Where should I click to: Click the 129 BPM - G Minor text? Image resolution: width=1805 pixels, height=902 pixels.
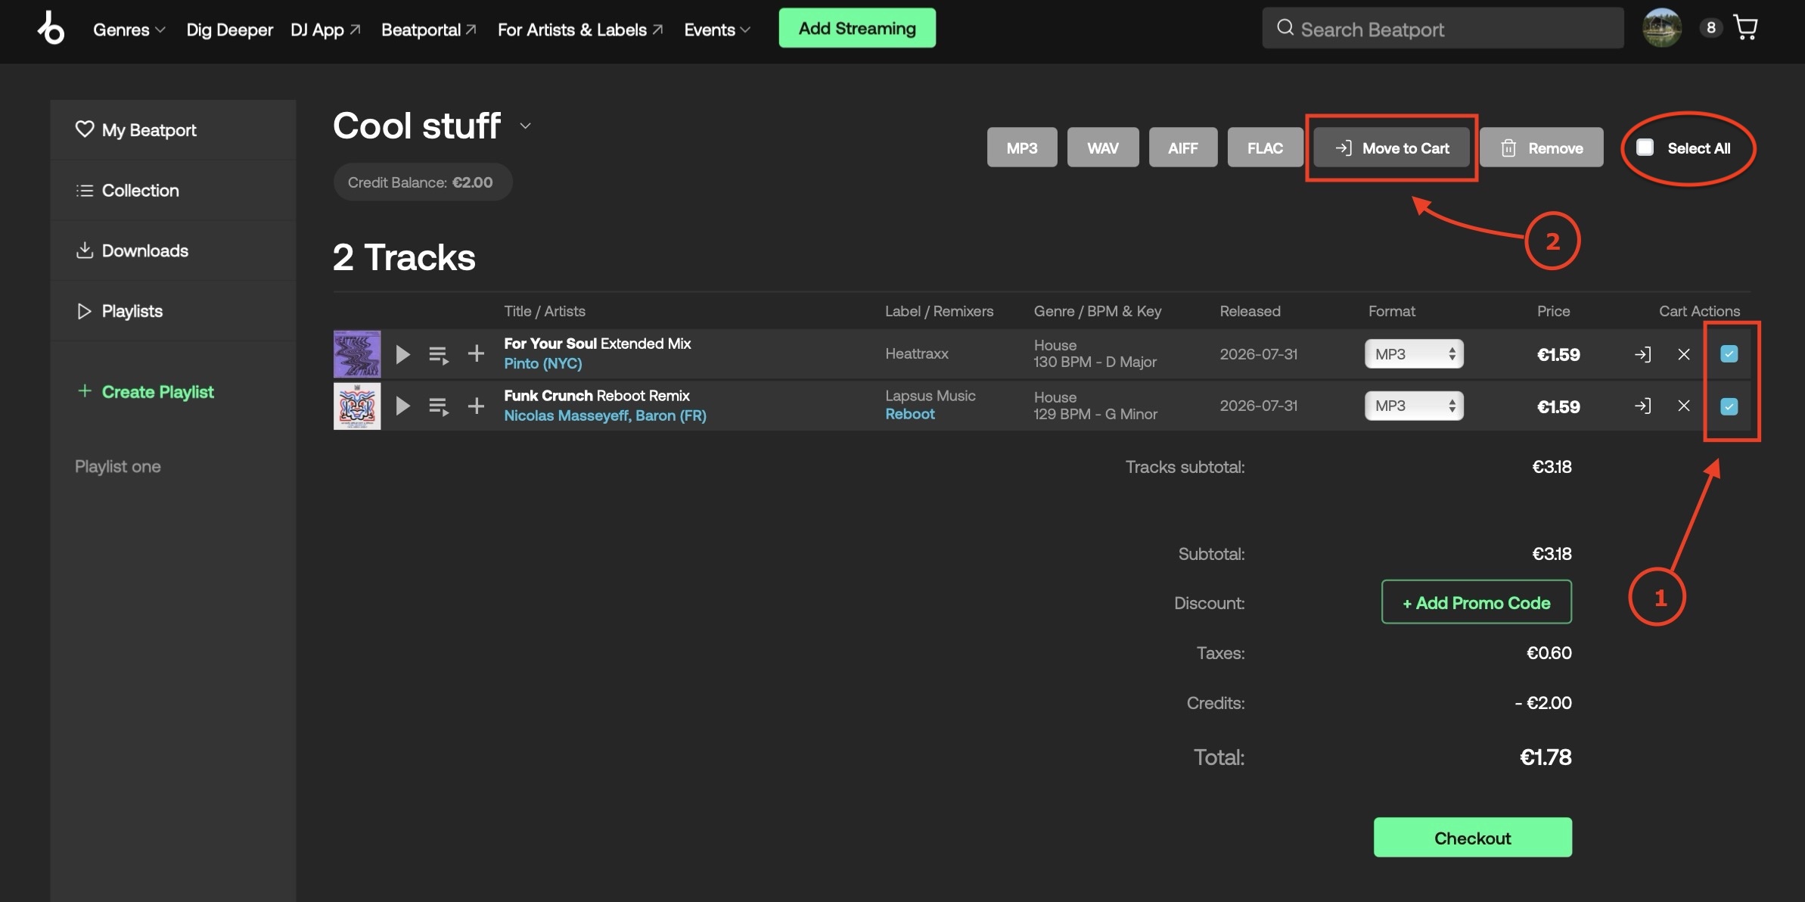click(x=1096, y=414)
